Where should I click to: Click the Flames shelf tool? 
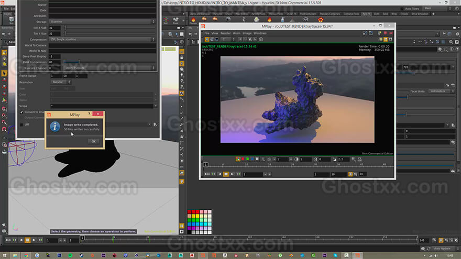point(193,20)
